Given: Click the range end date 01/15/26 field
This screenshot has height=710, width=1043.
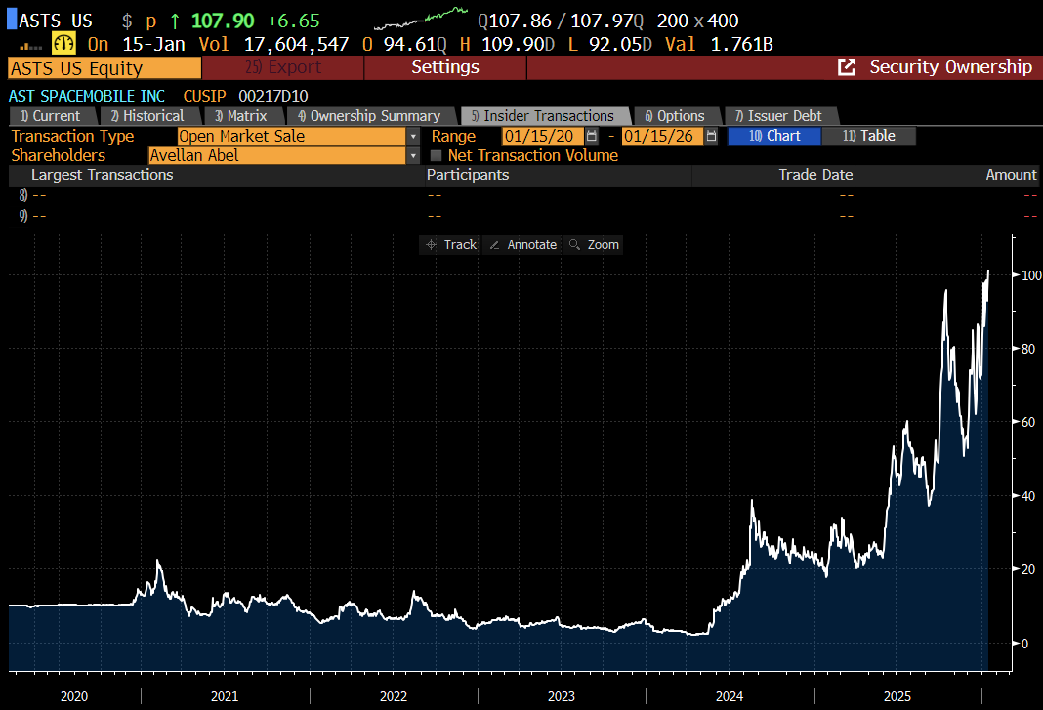Looking at the screenshot, I should (662, 136).
